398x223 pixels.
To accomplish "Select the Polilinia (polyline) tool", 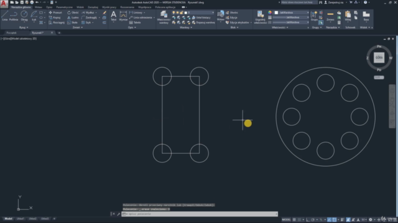I will pyautogui.click(x=14, y=15).
